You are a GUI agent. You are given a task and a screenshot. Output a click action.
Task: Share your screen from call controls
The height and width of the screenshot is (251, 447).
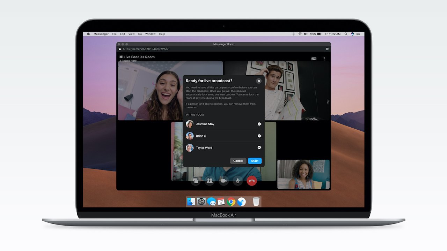coord(196,181)
